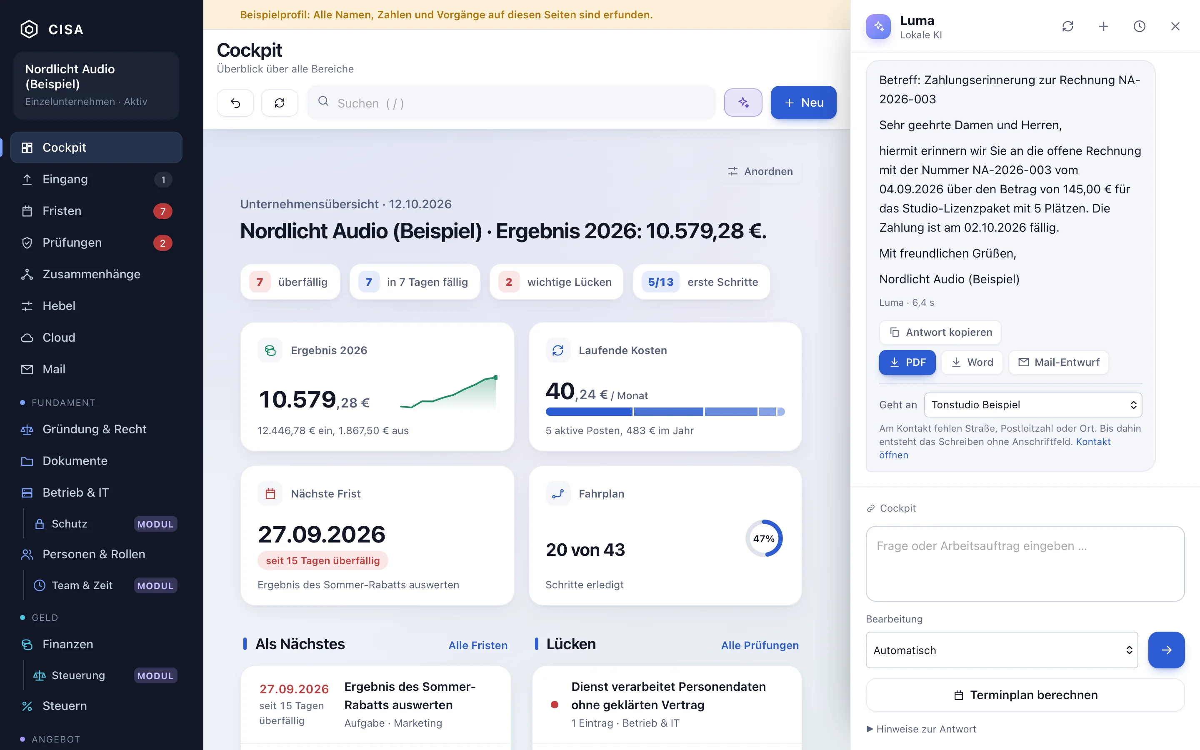Click the reload icon beside search

[280, 102]
